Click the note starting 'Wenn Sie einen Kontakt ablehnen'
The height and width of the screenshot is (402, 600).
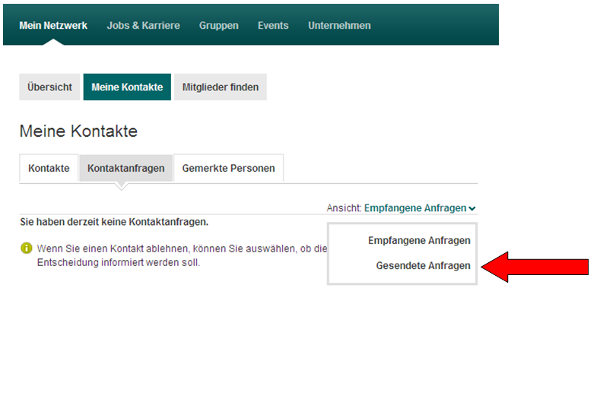pyautogui.click(x=182, y=255)
